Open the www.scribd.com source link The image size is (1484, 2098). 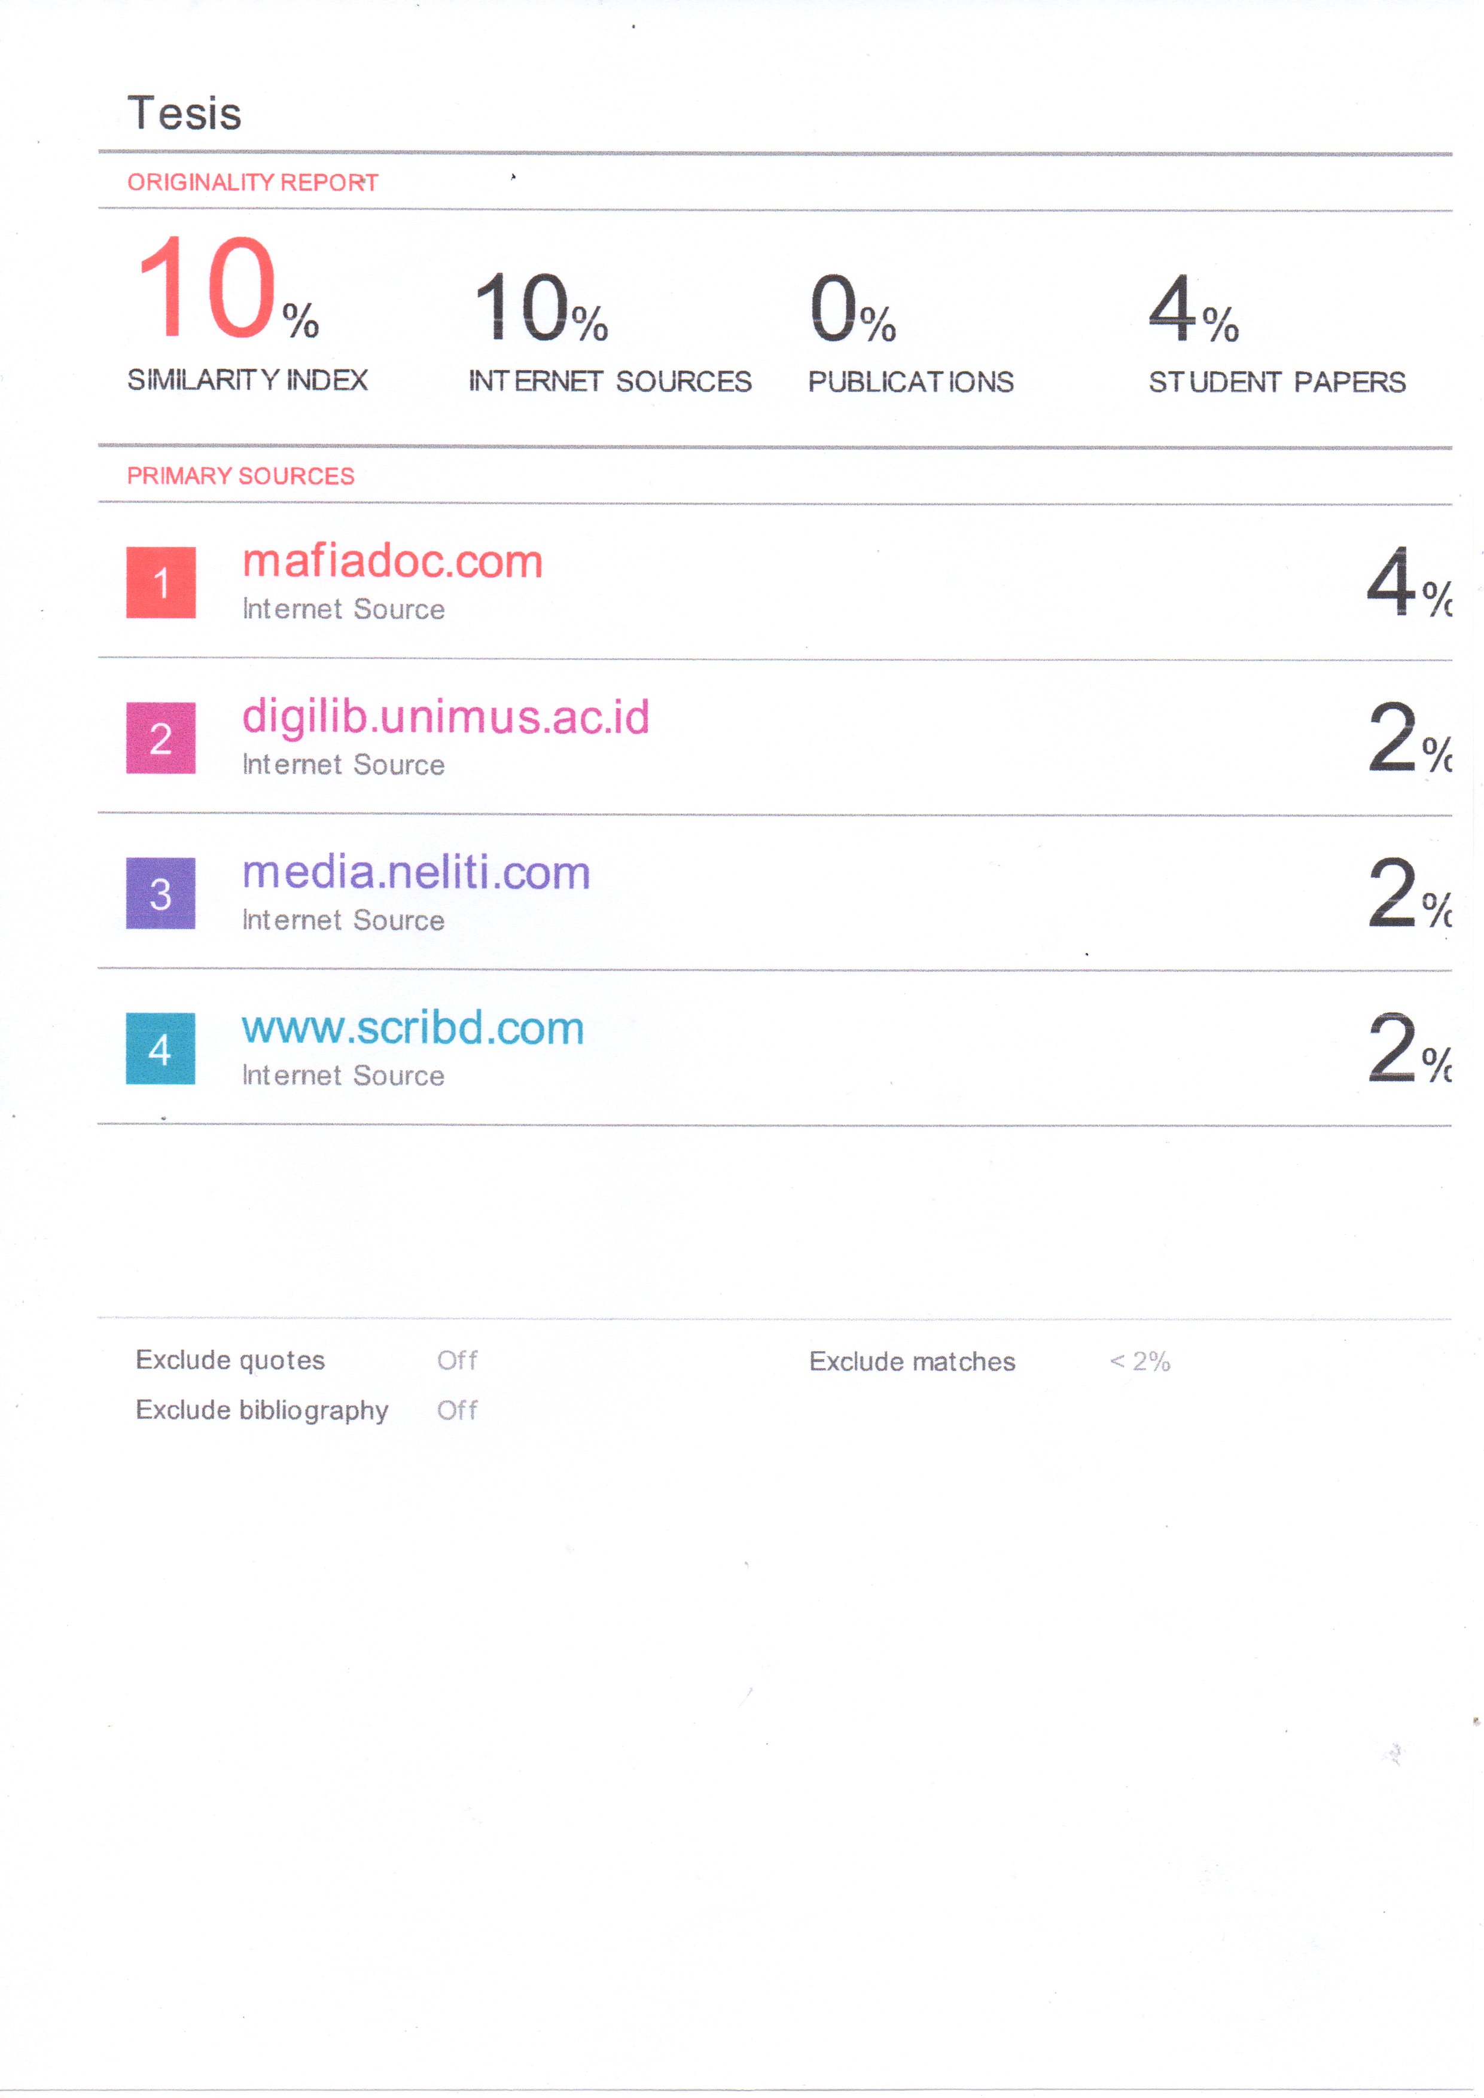(x=412, y=1028)
